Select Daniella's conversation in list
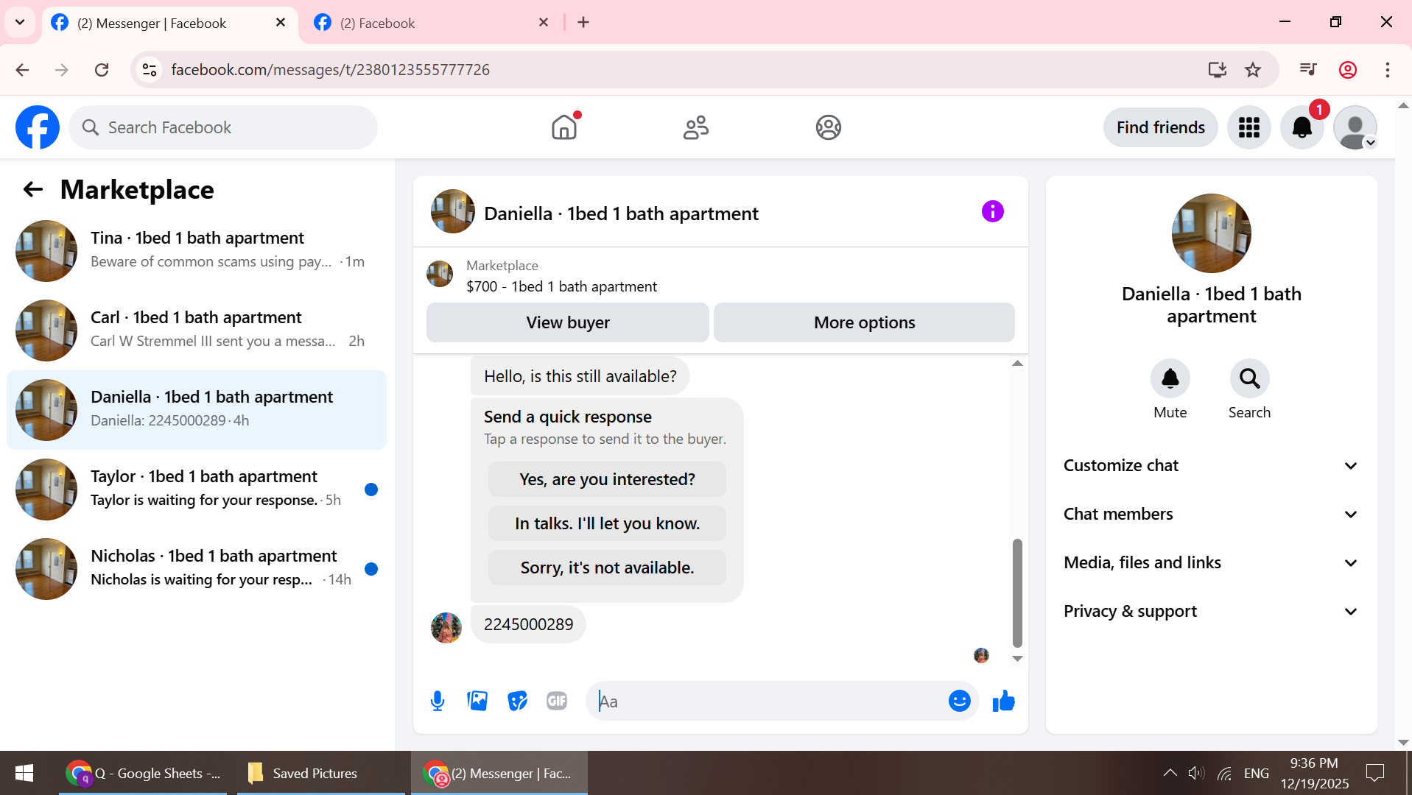The image size is (1412, 795). click(197, 410)
